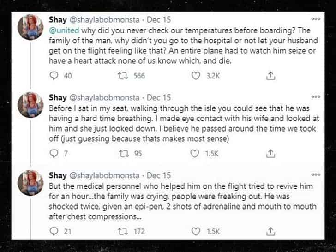Share the second tweet about eye contact

pyautogui.click(x=272, y=153)
